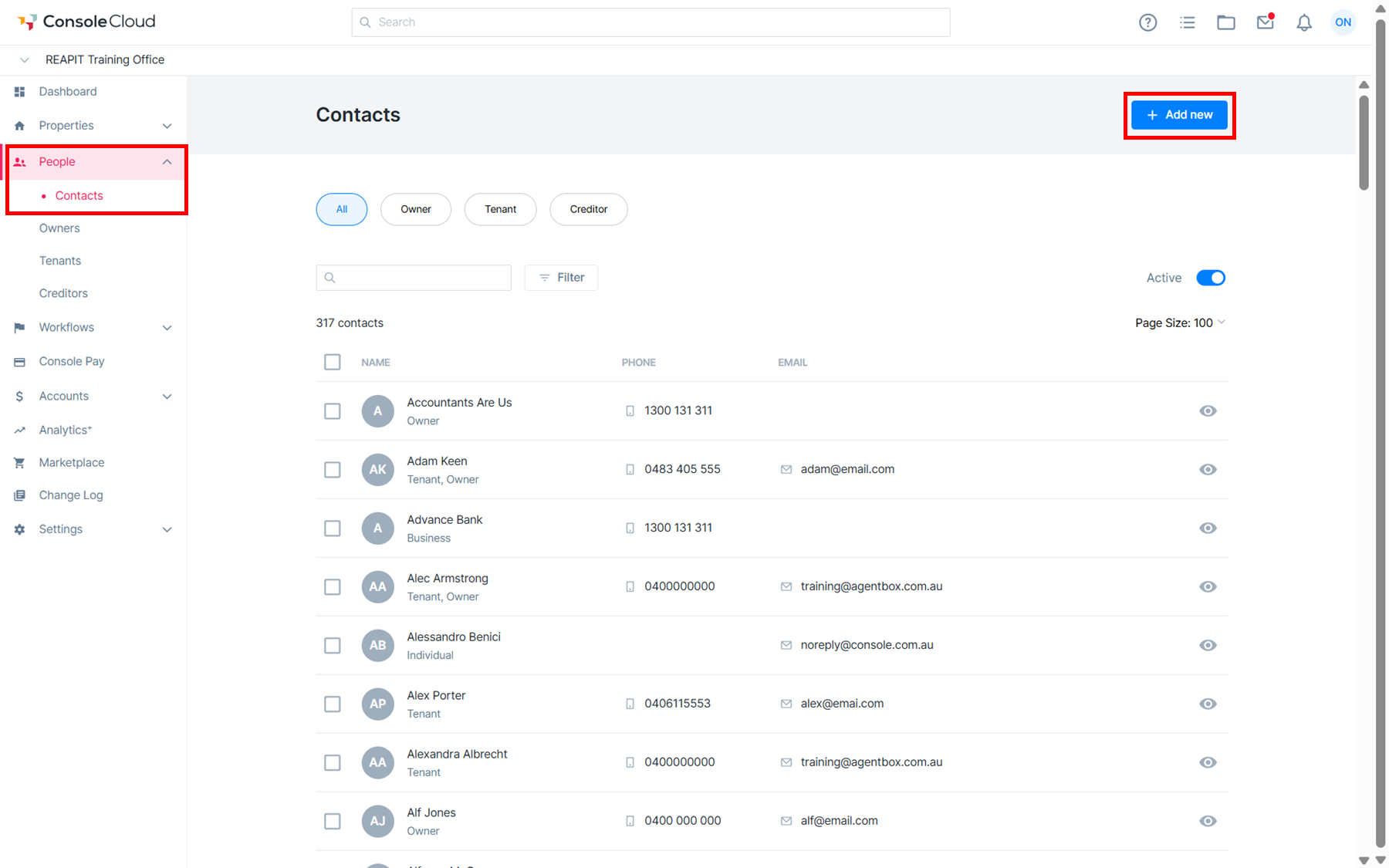This screenshot has height=868, width=1389.
Task: Open the folder icon in top bar
Action: click(1225, 22)
